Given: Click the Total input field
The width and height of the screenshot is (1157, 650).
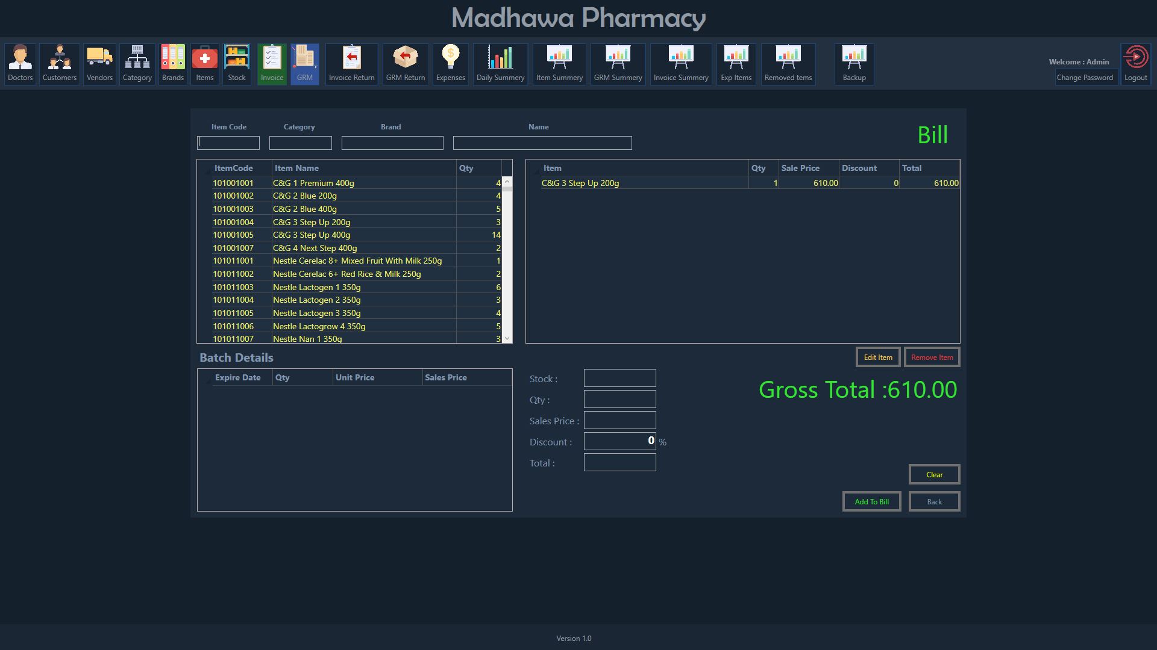Looking at the screenshot, I should 620,463.
